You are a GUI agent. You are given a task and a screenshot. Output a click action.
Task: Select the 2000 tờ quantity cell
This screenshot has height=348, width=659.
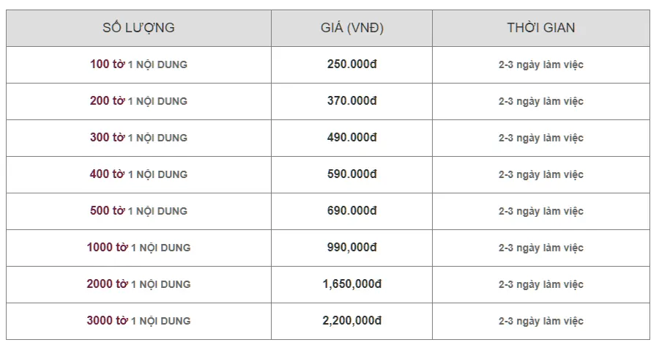[x=138, y=284]
